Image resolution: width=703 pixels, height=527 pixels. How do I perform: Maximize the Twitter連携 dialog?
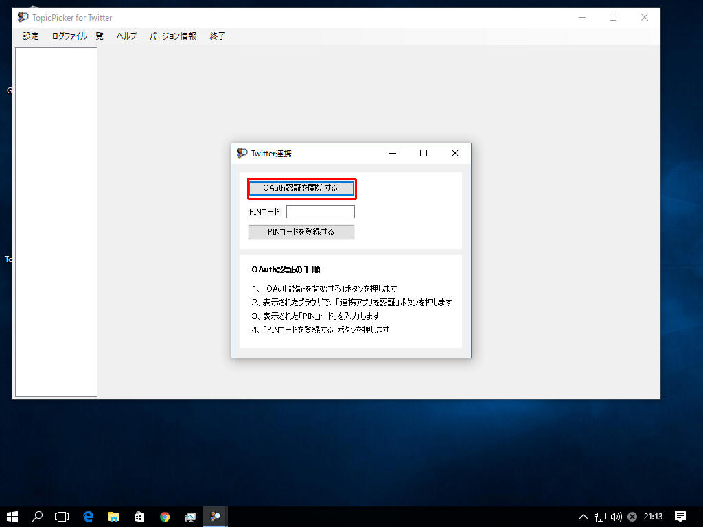pos(423,153)
